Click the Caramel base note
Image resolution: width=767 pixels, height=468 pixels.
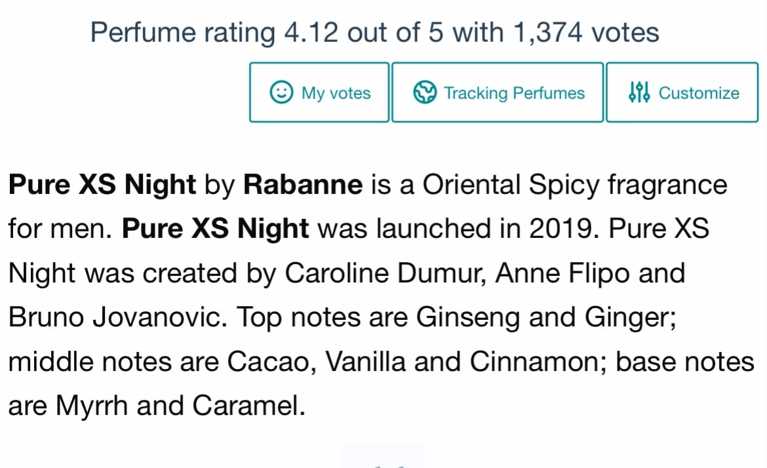[x=248, y=406]
